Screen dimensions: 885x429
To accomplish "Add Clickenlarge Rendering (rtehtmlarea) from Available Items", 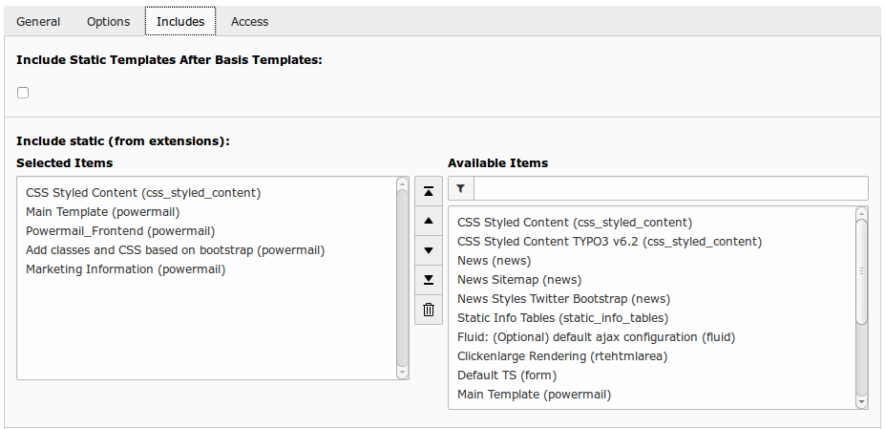I will [561, 356].
